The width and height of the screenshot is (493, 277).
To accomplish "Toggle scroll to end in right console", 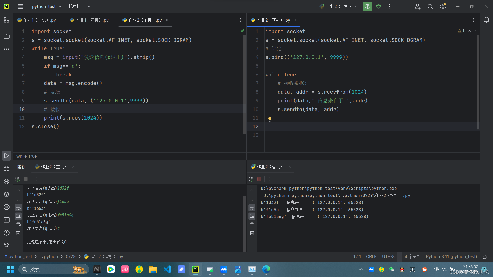I will (252, 216).
